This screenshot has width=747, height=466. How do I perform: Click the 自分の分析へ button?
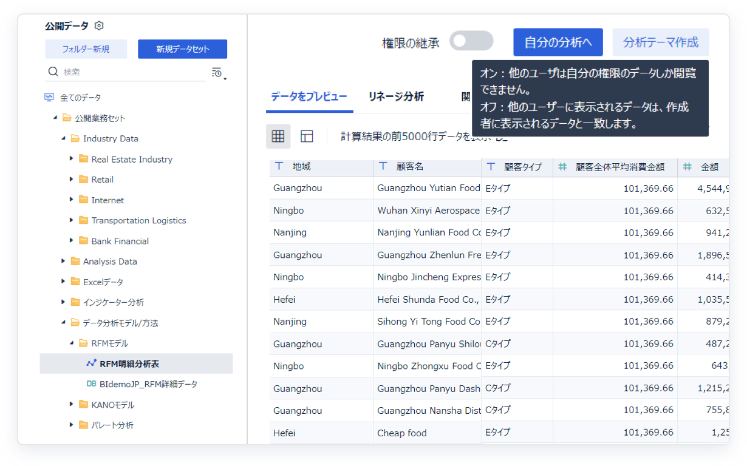point(558,42)
